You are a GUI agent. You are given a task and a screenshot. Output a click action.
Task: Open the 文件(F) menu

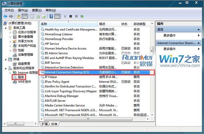pos(9,10)
